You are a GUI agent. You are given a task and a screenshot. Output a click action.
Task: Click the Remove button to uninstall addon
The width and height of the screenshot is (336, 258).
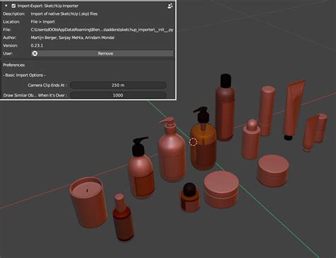[102, 53]
